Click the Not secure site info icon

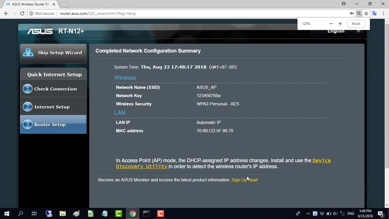coord(31,13)
